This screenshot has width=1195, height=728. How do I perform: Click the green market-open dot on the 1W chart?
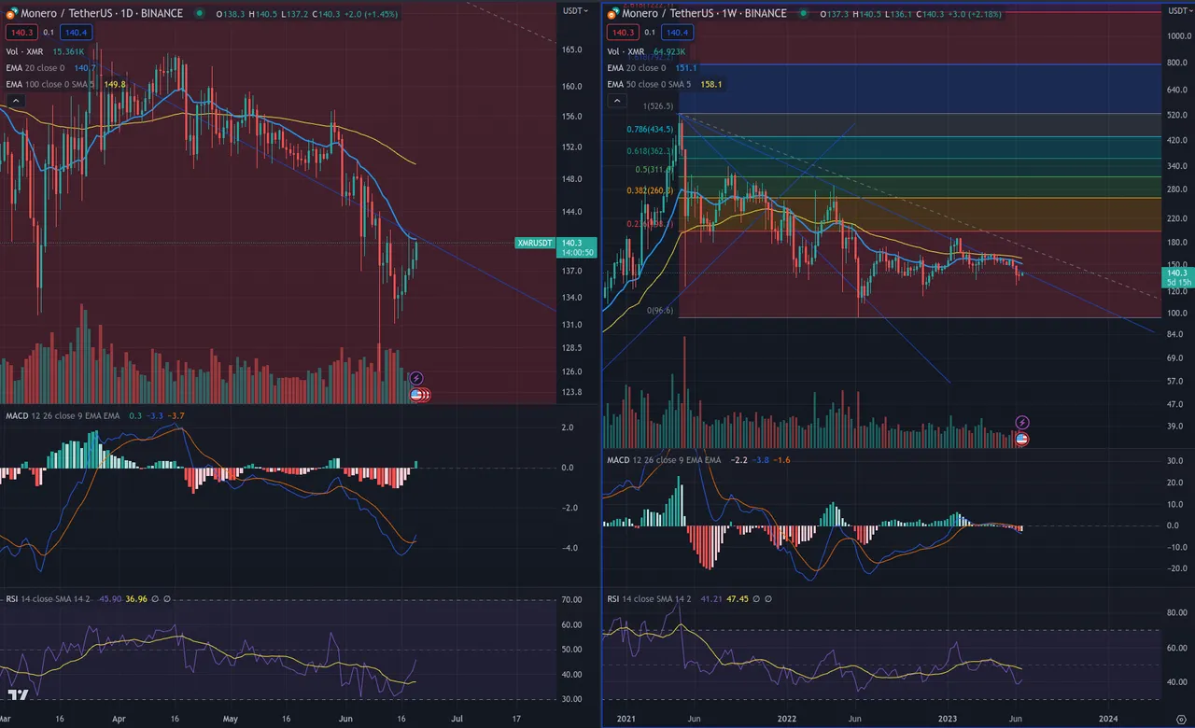coord(805,14)
